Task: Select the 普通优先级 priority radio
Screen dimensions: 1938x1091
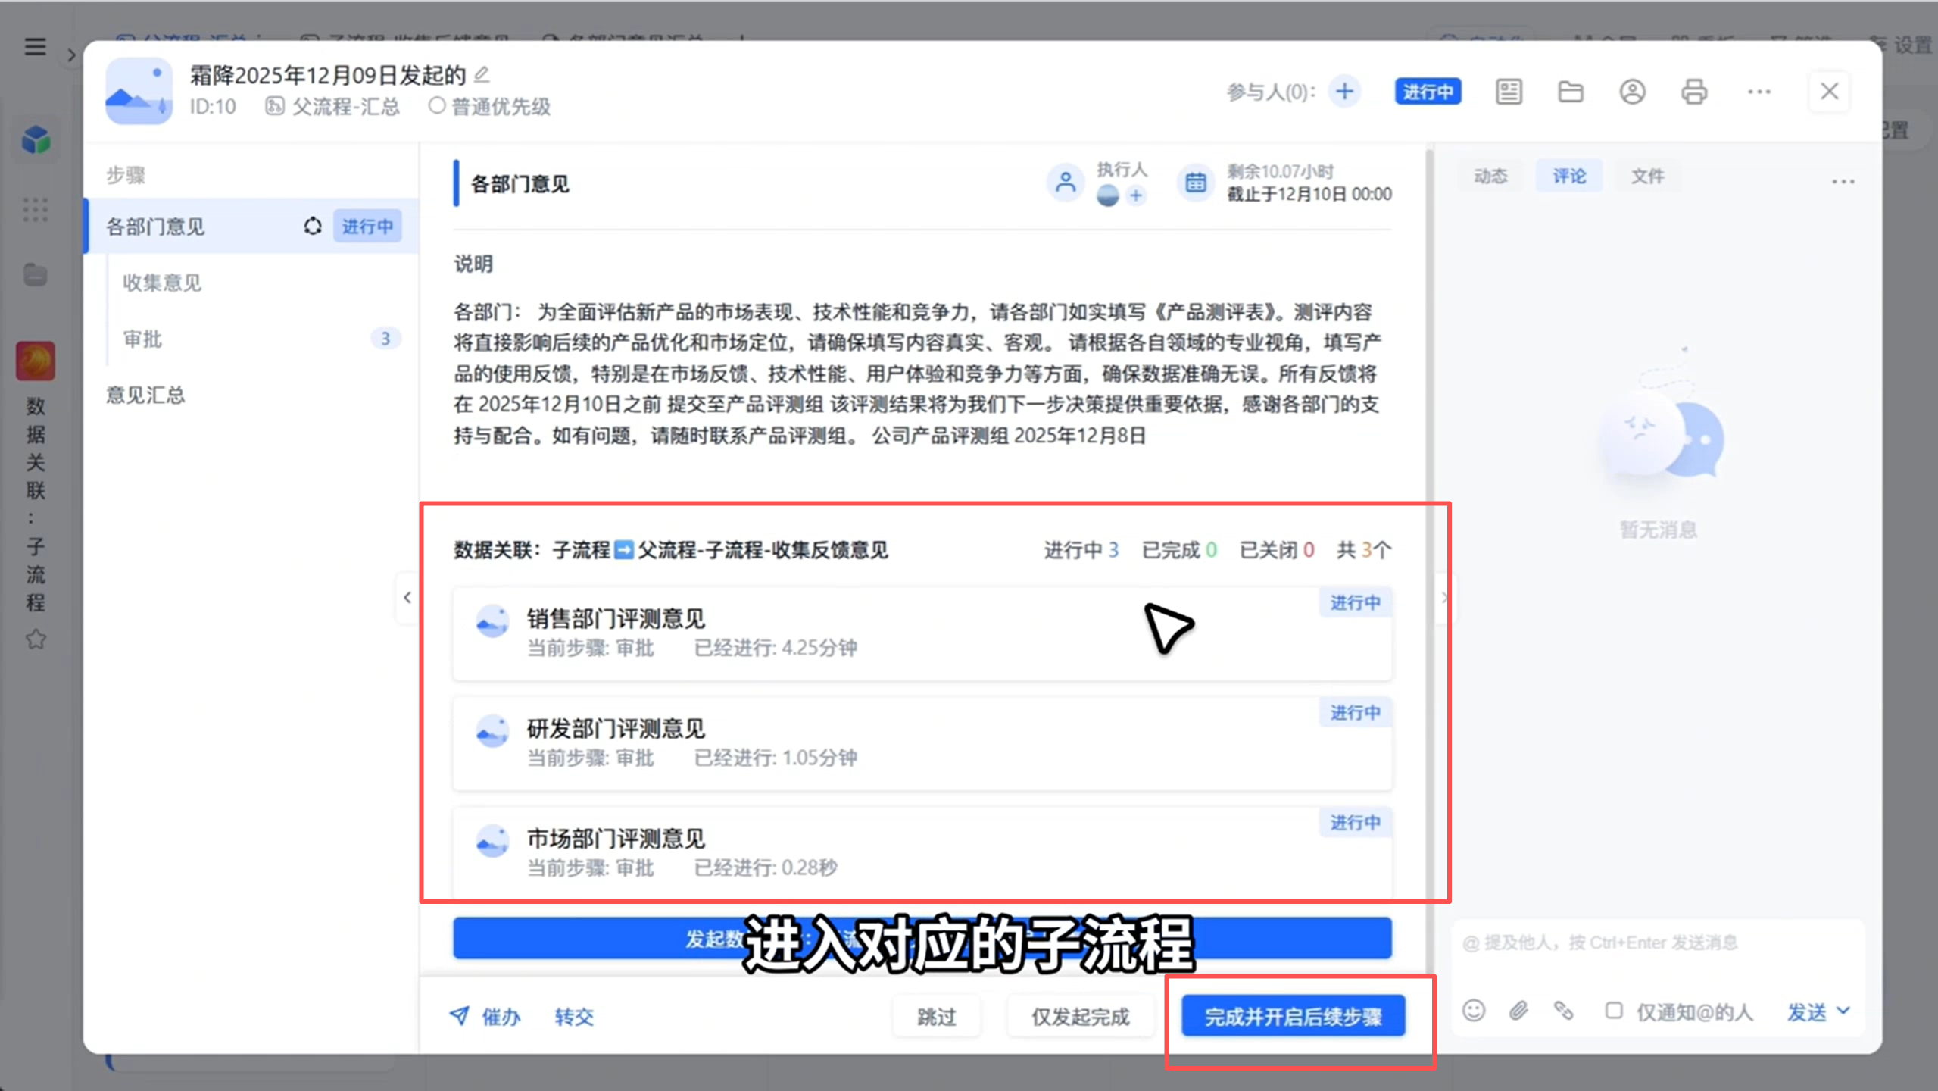Action: [x=436, y=105]
